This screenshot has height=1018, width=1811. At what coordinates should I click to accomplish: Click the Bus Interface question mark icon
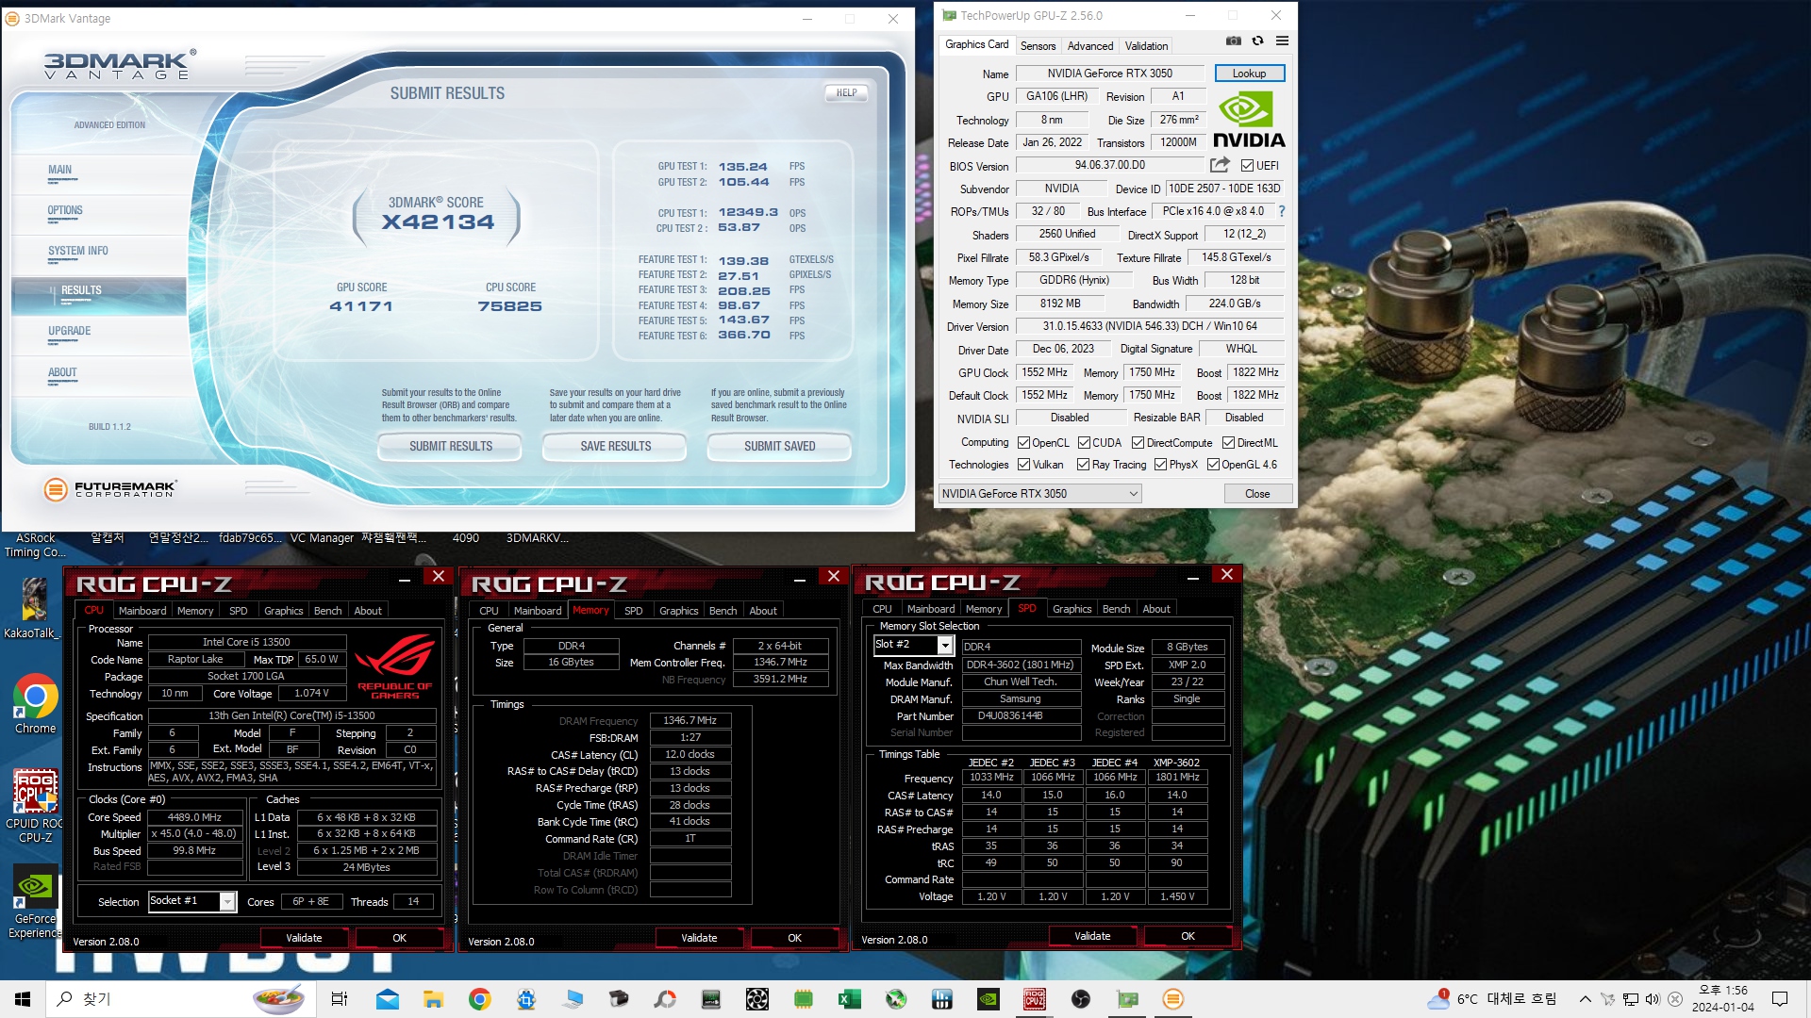click(x=1282, y=211)
